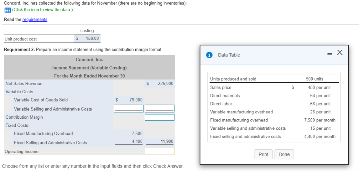Open the data table grid icon
359x171 pixels.
click(7, 10)
